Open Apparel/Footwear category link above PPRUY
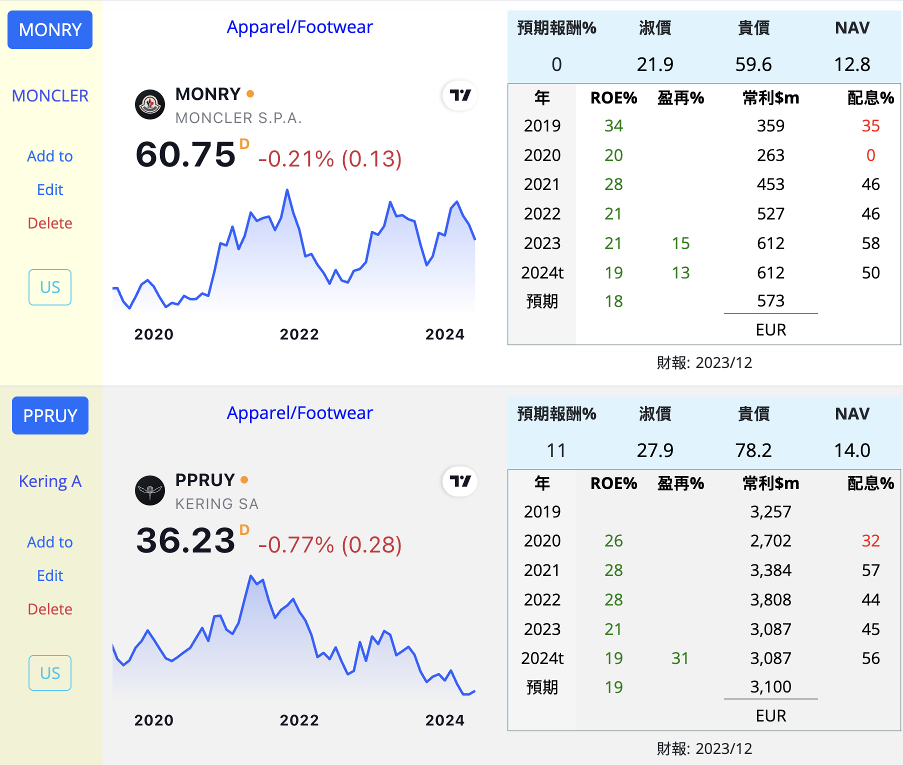Viewport: 903px width, 765px height. [x=300, y=413]
